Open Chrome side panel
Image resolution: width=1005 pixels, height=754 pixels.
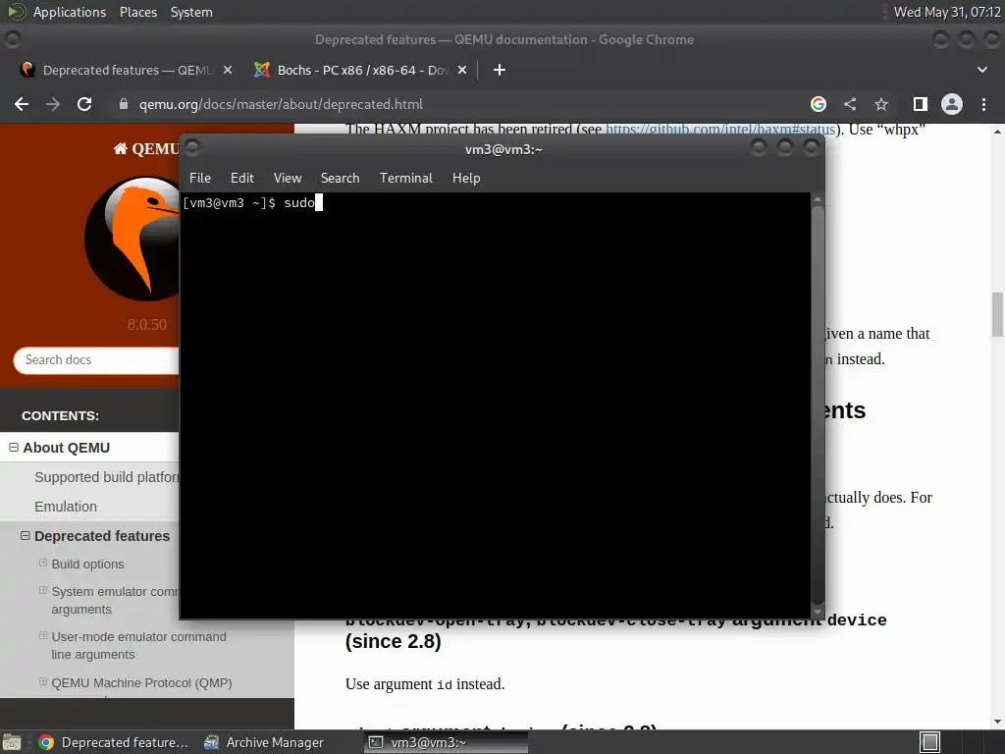921,104
